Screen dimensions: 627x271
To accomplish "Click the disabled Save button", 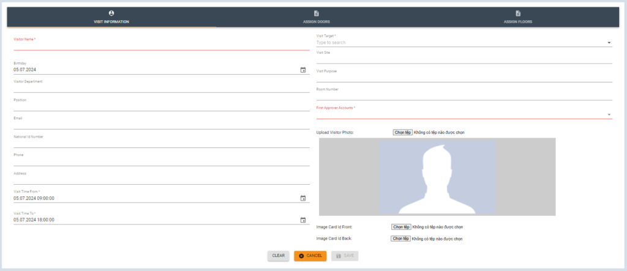I will tap(345, 256).
